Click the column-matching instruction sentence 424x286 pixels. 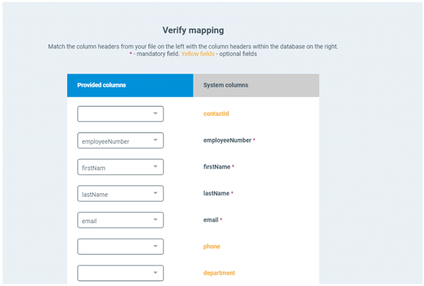[193, 47]
